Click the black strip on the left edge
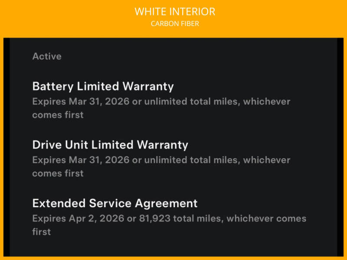This screenshot has width=347, height=260. [x=6, y=147]
